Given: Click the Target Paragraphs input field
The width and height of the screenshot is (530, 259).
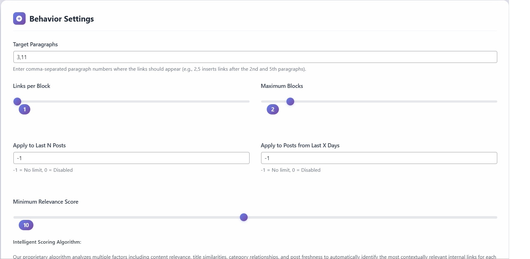Looking at the screenshot, I should coord(255,57).
